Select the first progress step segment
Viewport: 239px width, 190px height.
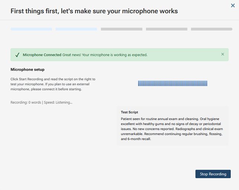[31, 29]
